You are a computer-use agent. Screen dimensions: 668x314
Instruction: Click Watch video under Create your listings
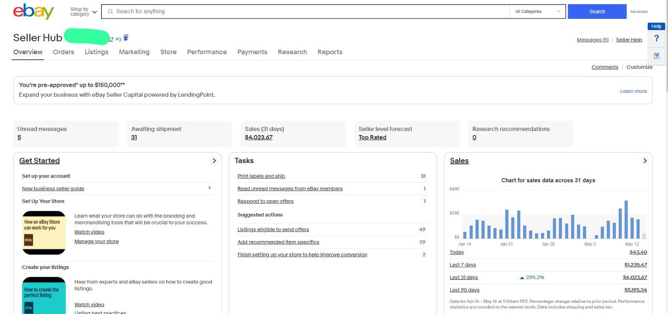[x=89, y=304]
